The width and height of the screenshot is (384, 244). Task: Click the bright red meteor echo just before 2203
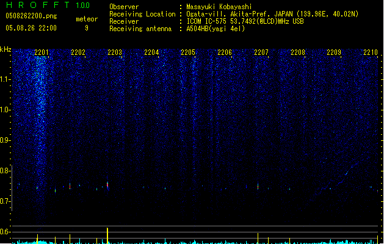pos(107,185)
